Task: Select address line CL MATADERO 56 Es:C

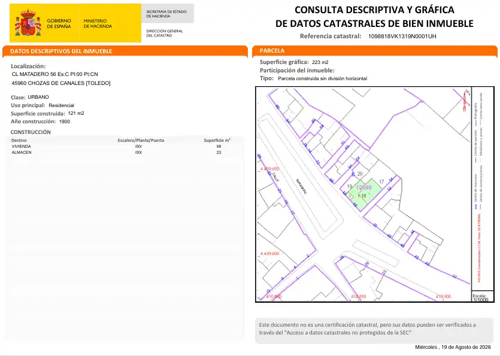Action: point(55,74)
